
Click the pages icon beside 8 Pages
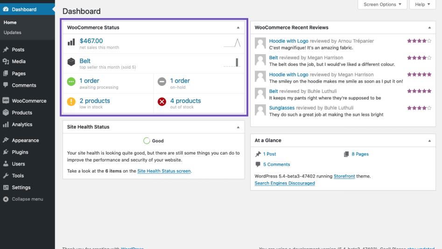[x=346, y=154]
